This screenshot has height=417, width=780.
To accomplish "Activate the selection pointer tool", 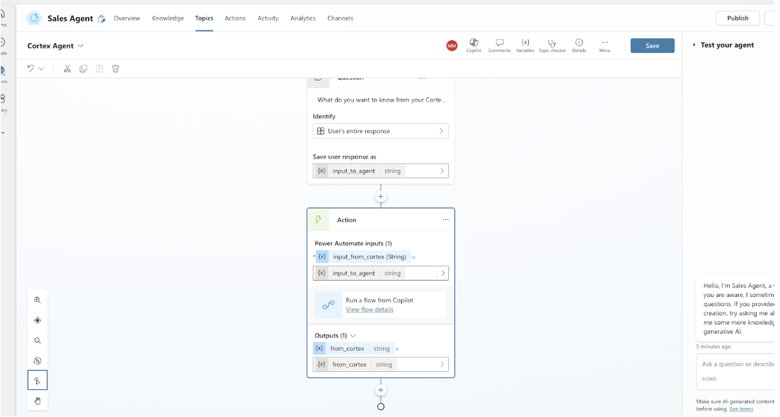I will [38, 380].
